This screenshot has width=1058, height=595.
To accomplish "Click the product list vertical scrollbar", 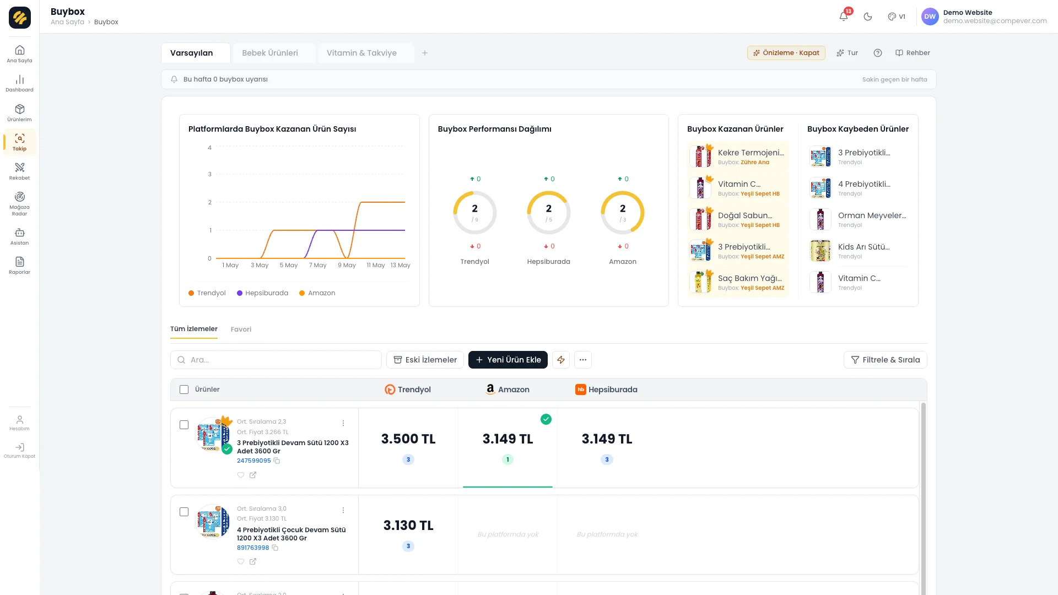I will click(924, 499).
